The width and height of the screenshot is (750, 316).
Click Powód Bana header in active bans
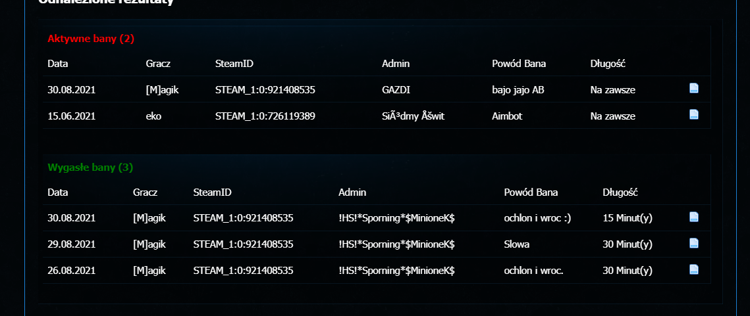click(519, 64)
